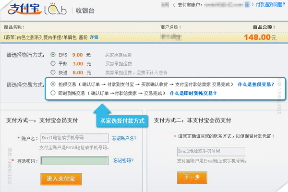This screenshot has height=192, width=288.
Task: Click the 快递 price 8.00
Action: [x=78, y=72]
